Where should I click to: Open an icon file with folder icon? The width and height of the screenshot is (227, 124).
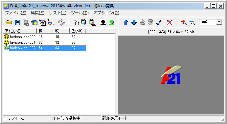pos(9,22)
